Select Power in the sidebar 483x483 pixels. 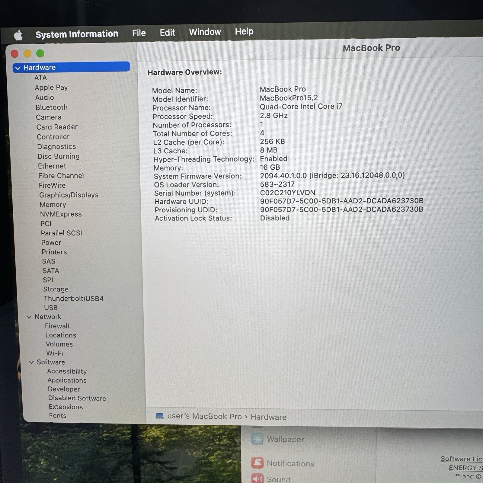coord(51,242)
